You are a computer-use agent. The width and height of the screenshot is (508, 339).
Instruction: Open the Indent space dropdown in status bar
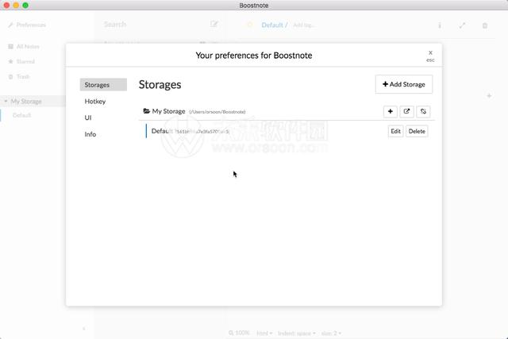[x=296, y=333]
